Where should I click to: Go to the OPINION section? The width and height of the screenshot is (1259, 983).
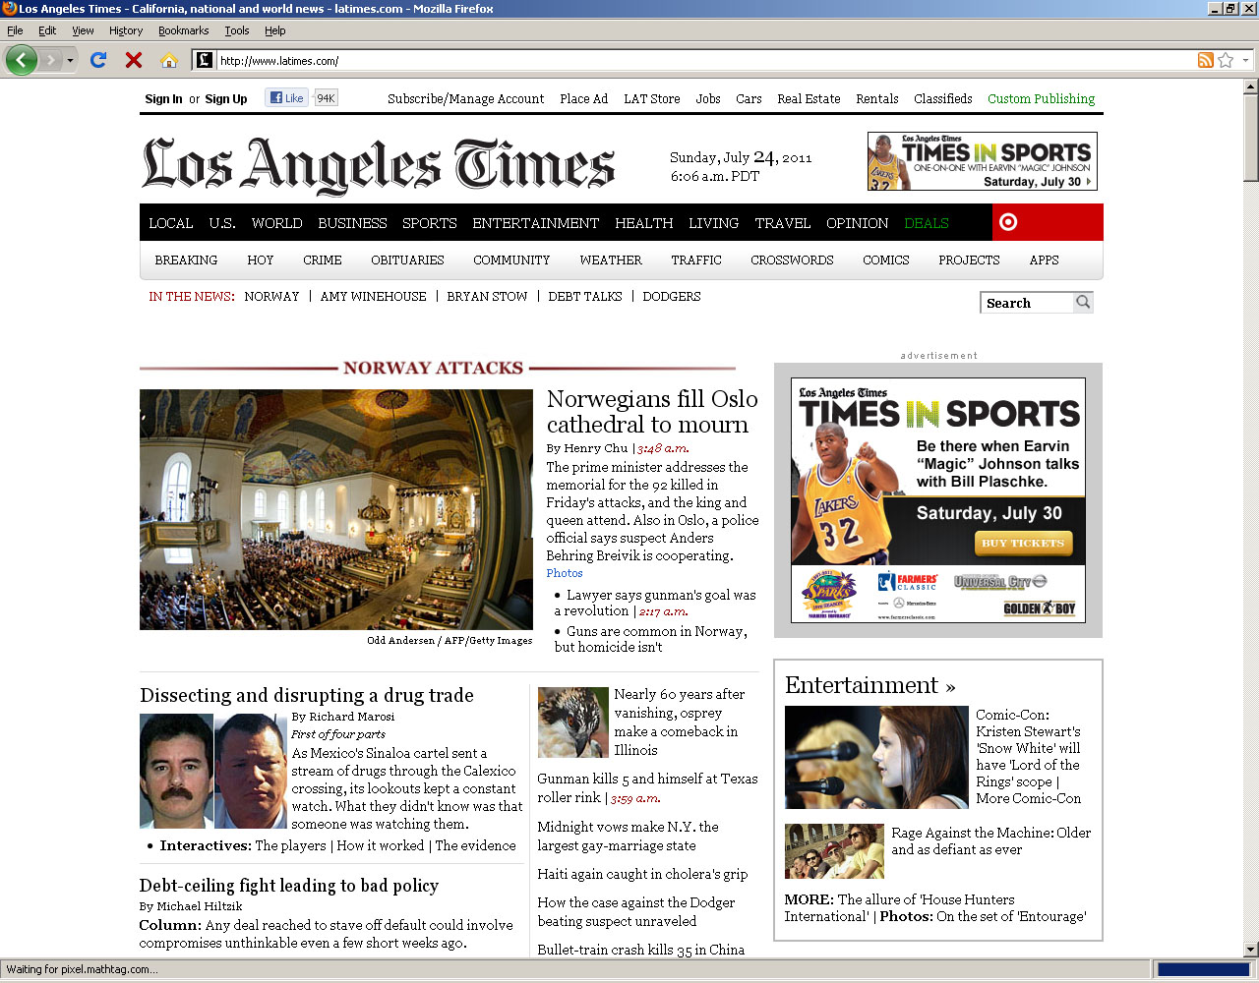[x=858, y=223]
